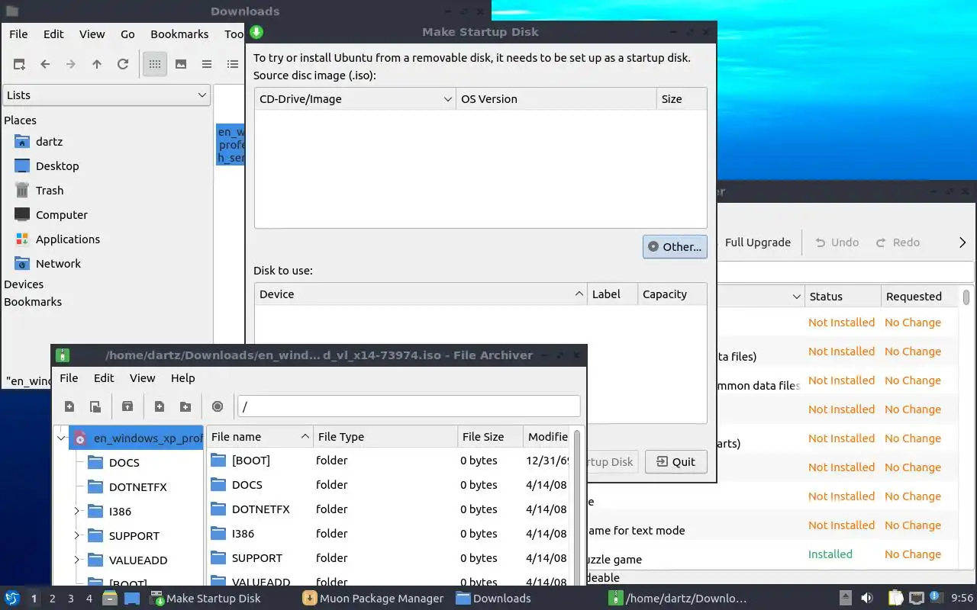Click the Requested column header in Muon

[x=920, y=297]
